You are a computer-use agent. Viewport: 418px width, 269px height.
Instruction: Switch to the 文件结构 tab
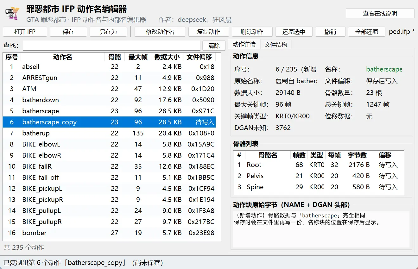[x=276, y=45]
